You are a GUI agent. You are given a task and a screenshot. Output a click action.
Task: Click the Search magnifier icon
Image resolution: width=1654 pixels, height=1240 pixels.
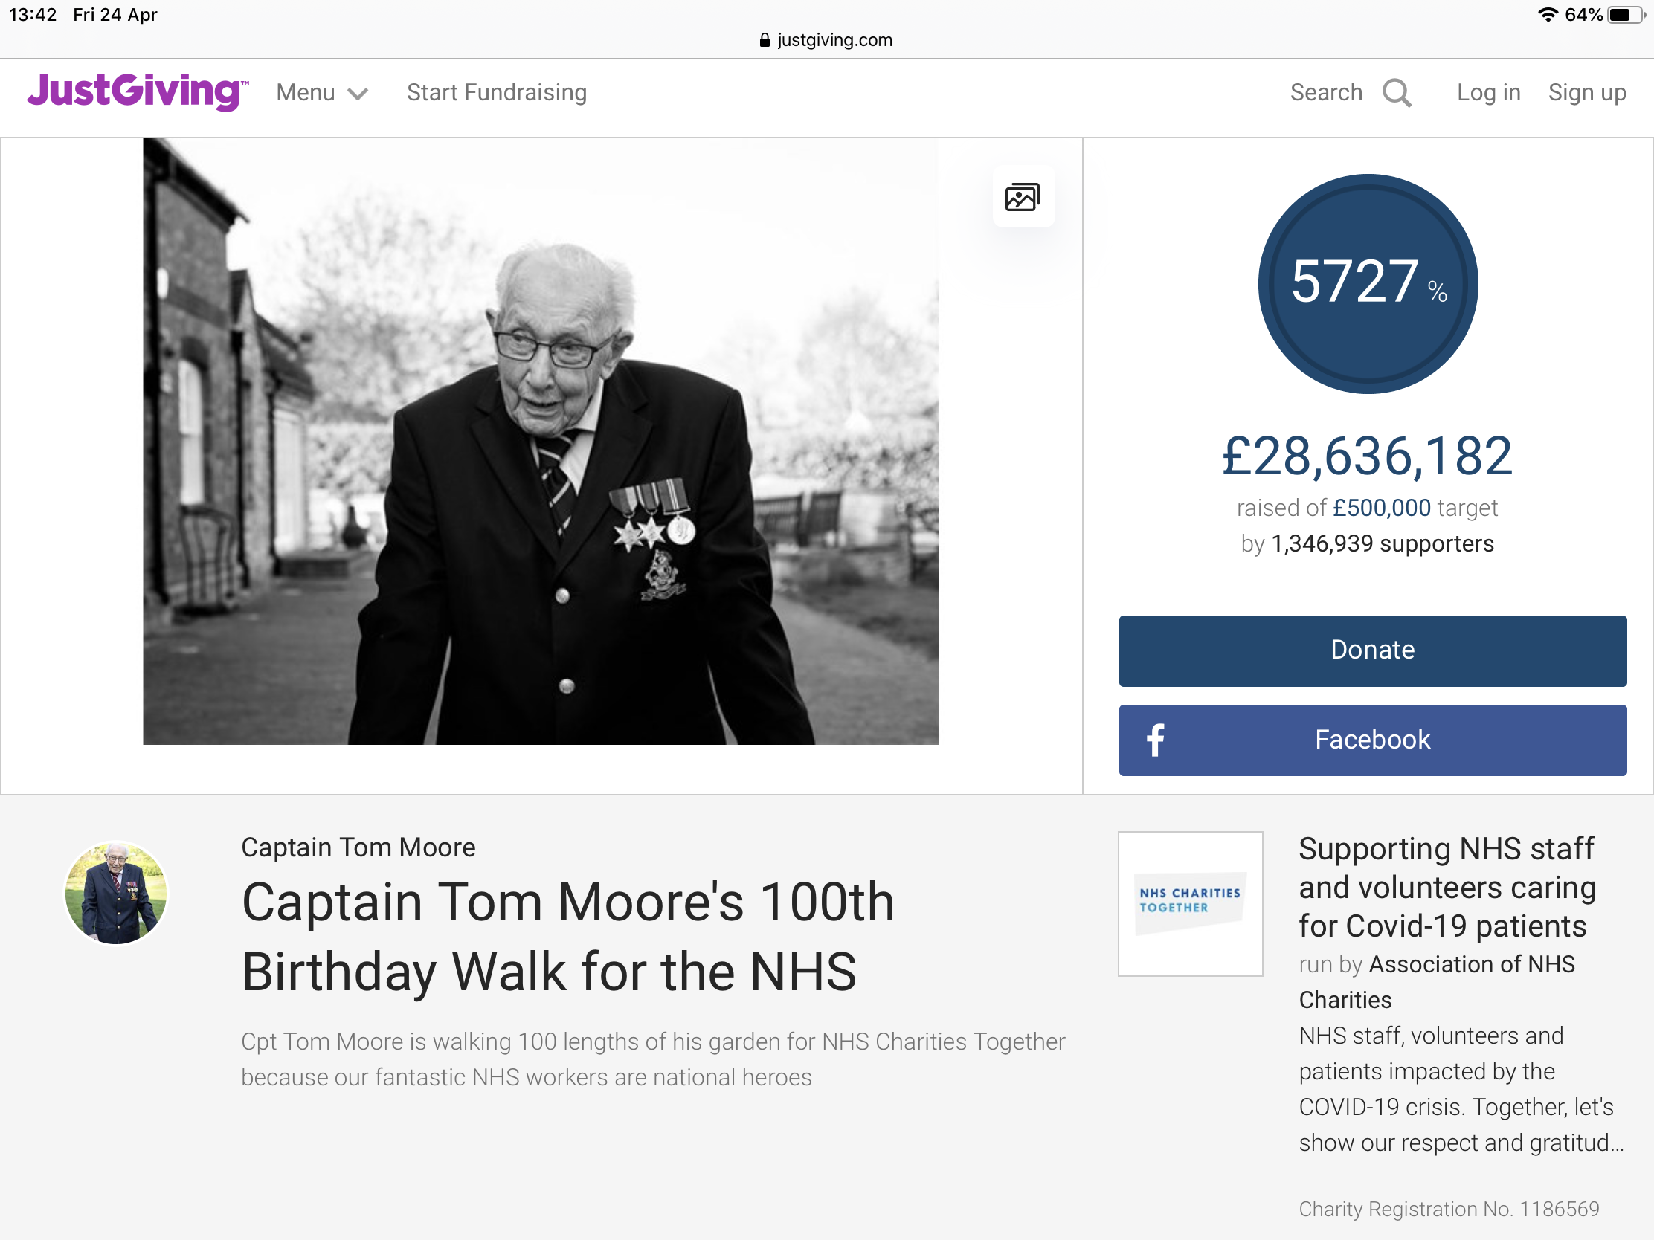tap(1396, 93)
